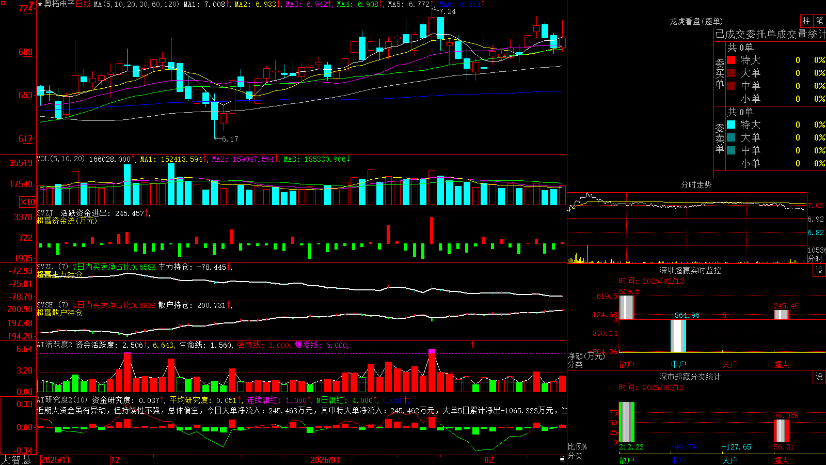Click the 分时走势 panel title
The height and width of the screenshot is (465, 826).
pos(696,184)
